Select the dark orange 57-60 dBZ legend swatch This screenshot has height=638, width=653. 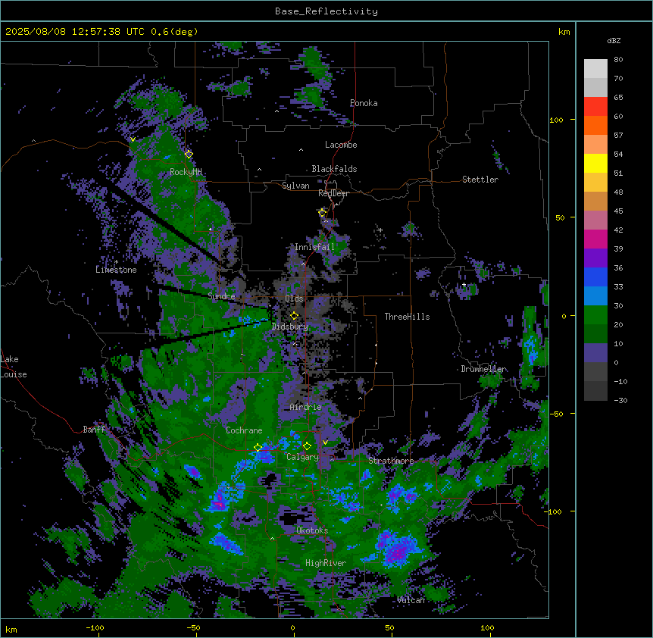(x=595, y=125)
